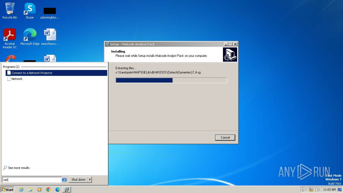Click the Shut down button

coord(78,180)
